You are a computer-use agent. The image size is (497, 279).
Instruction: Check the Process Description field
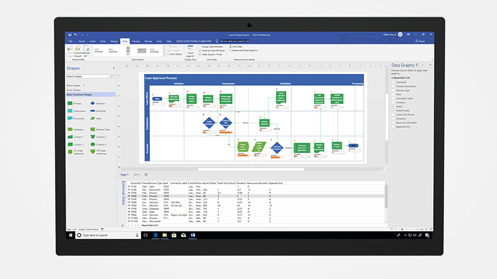click(x=393, y=86)
